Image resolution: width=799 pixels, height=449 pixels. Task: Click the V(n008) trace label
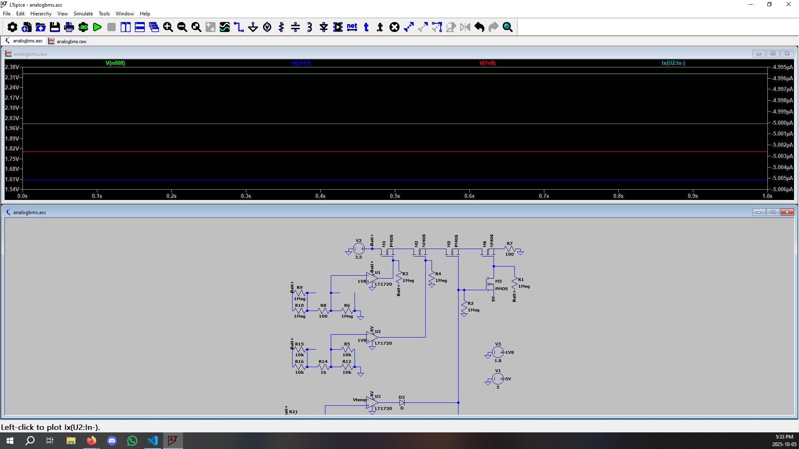click(115, 63)
